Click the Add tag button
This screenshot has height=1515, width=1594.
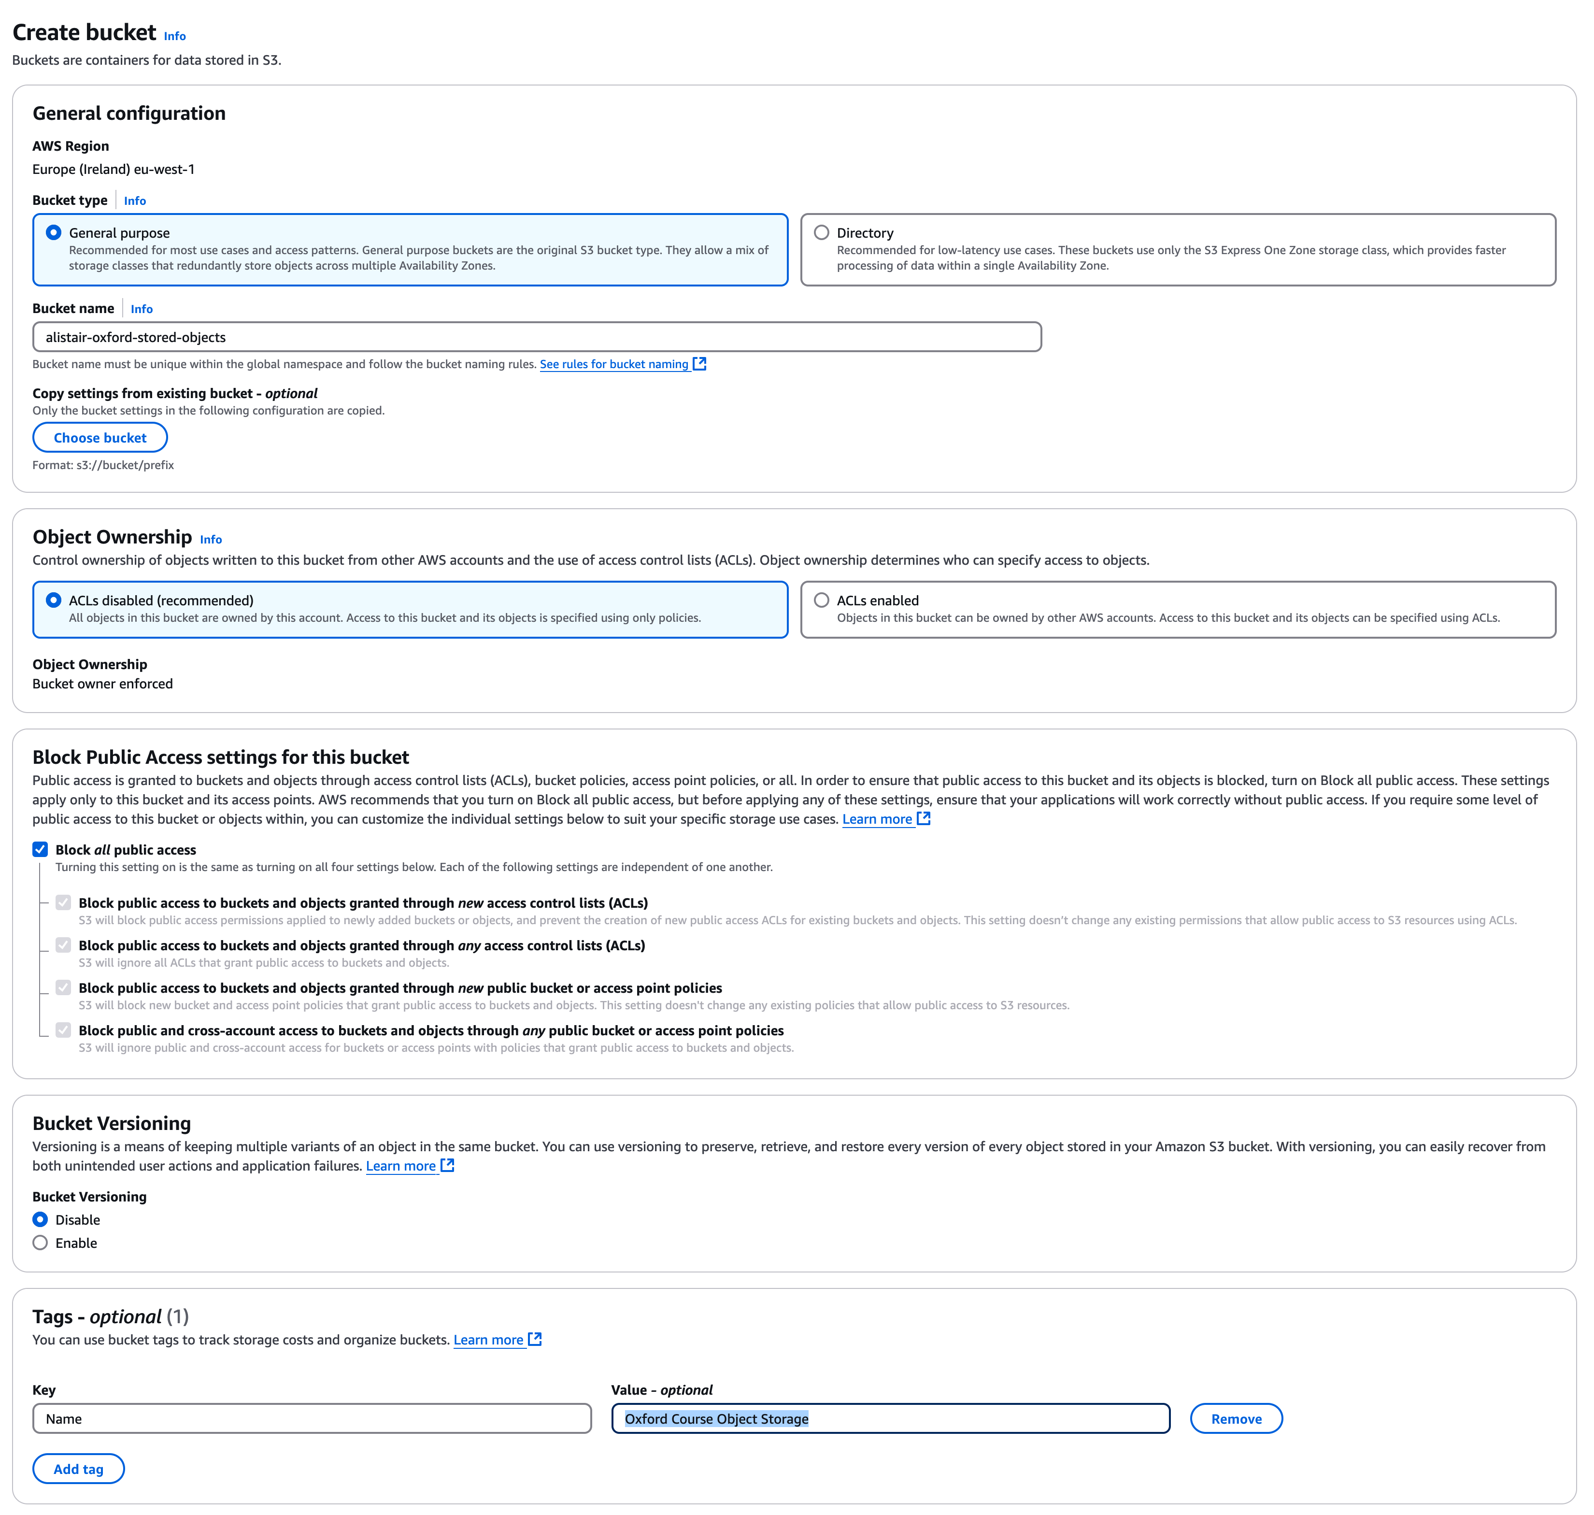click(x=78, y=1469)
